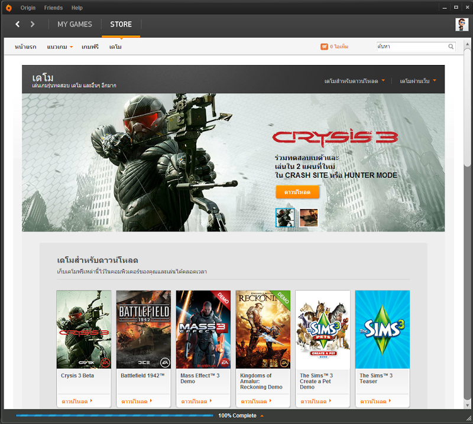473x424 pixels.
Task: Switch to the MY GAMES tab
Action: click(74, 24)
